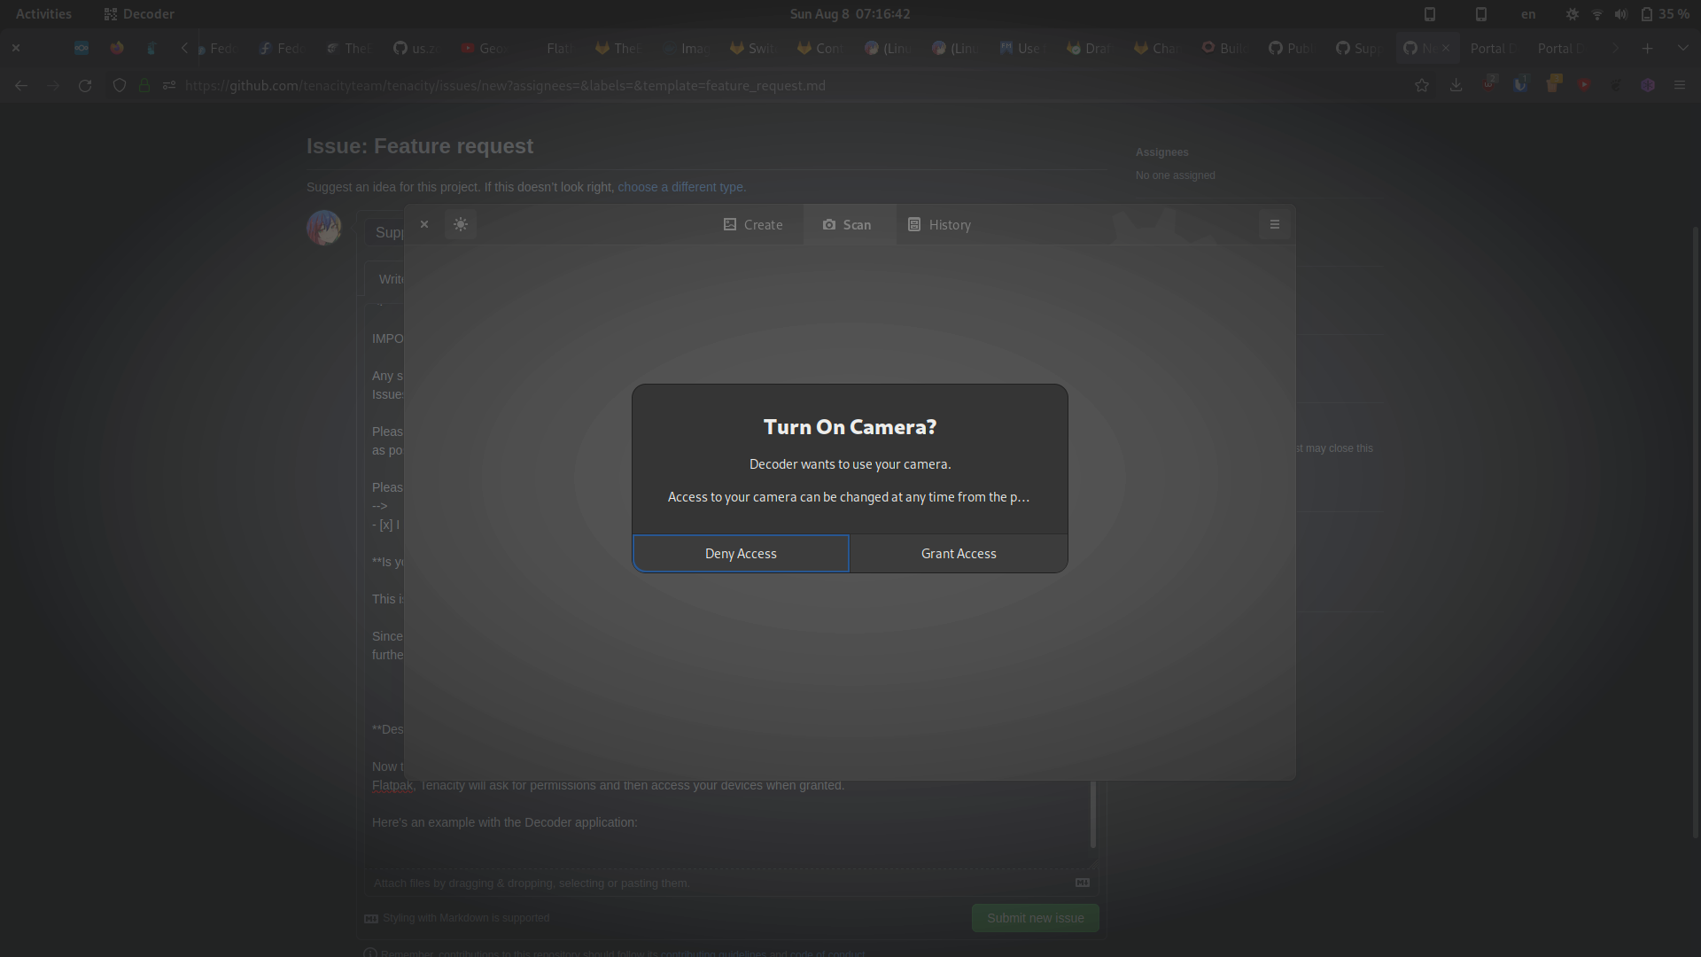This screenshot has width=1701, height=957.
Task: Click the Markdown icon in attach bar
Action: [1083, 883]
